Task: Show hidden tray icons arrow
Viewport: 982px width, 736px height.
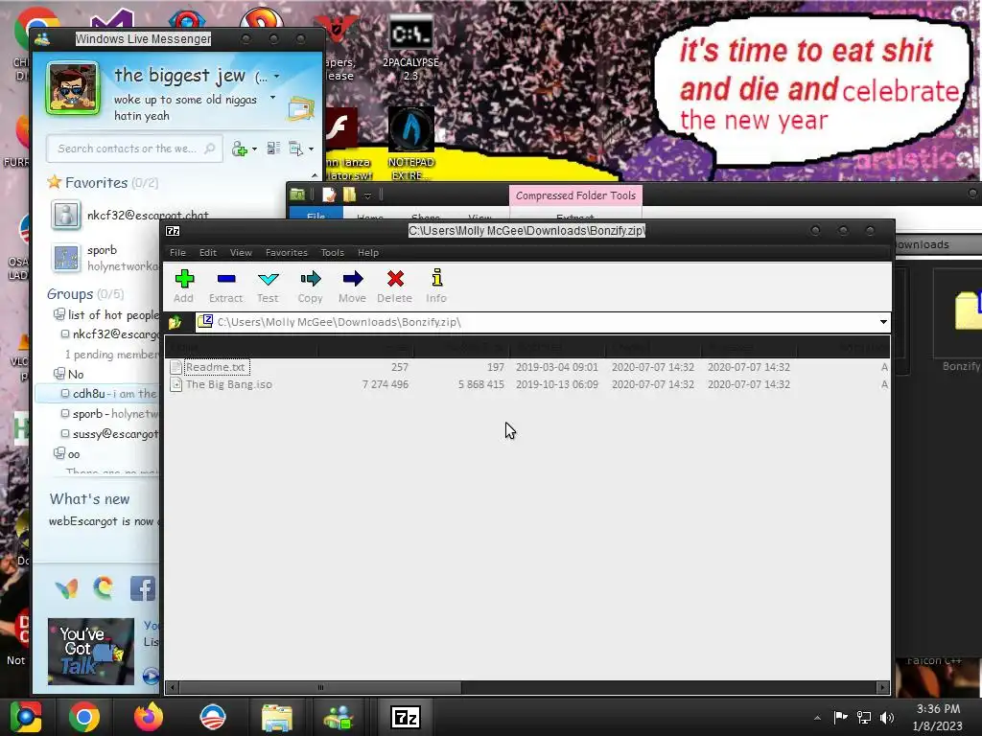Action: 817,718
